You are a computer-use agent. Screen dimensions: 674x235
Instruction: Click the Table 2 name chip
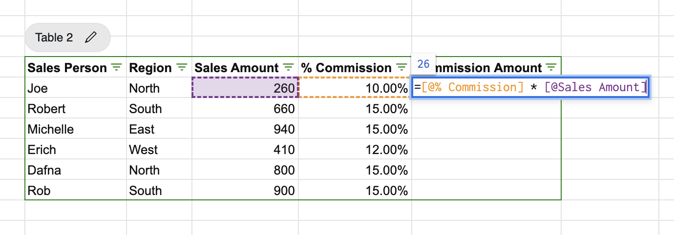click(54, 38)
